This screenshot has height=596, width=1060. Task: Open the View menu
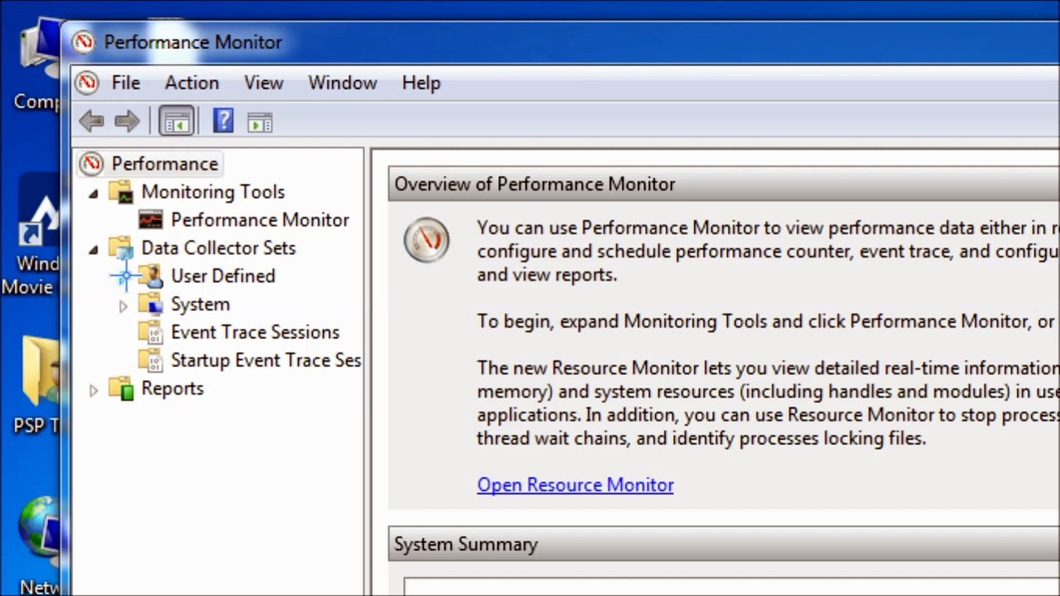[263, 83]
